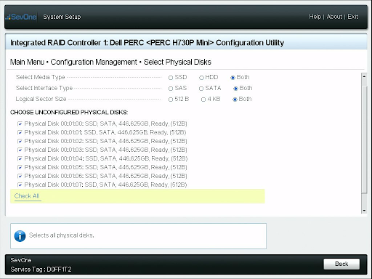Click the Logical Sector Size label
The height and width of the screenshot is (279, 372).
click(41, 99)
